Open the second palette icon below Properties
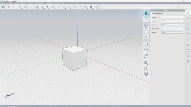Screen dimensions: 191x107 point(188,18)
